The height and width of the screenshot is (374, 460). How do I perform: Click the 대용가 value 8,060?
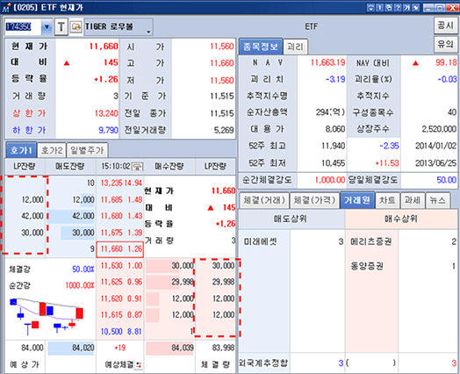(x=335, y=129)
